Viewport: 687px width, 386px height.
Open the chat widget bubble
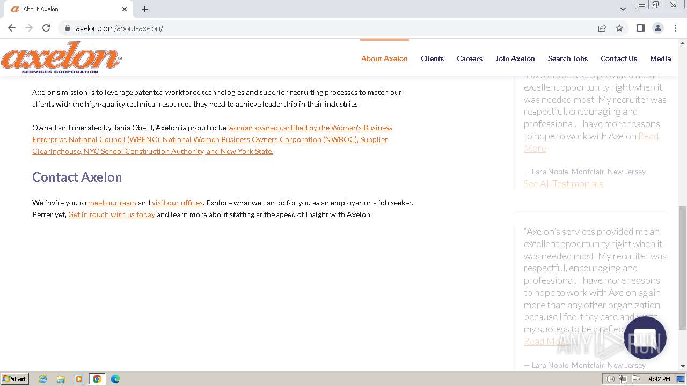pos(645,337)
